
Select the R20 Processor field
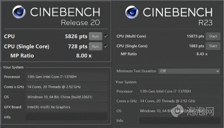(66, 77)
